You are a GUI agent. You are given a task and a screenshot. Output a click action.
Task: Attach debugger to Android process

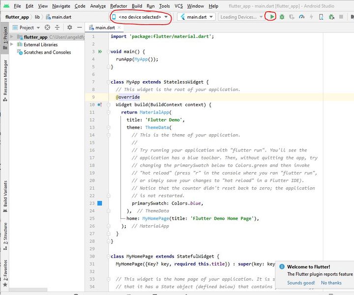pos(331,17)
